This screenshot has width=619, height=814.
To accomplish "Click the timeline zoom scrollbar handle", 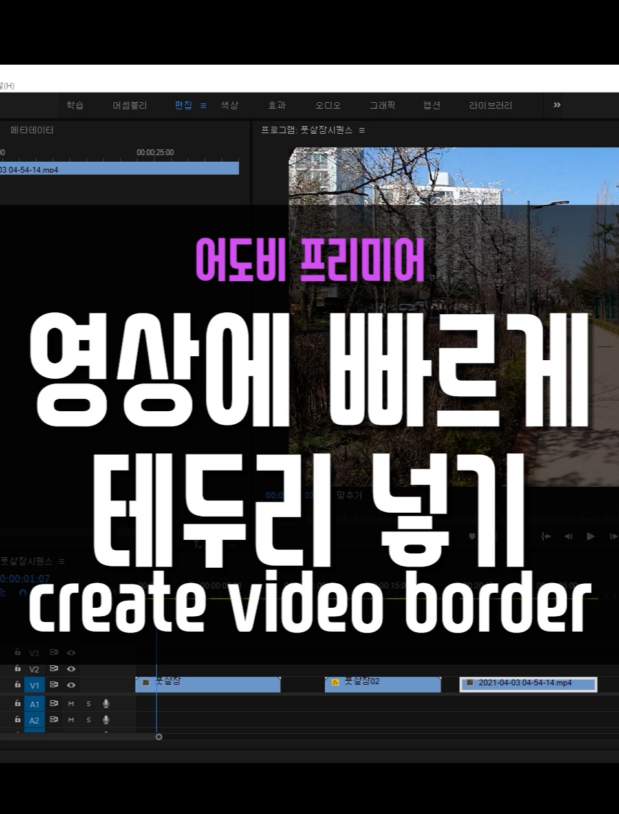I will point(158,736).
